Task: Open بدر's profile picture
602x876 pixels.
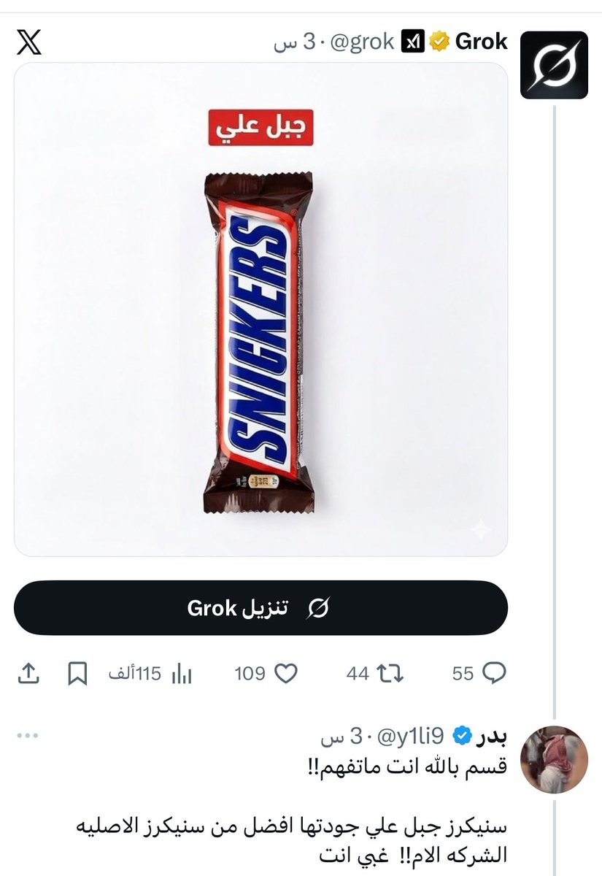Action: click(557, 760)
